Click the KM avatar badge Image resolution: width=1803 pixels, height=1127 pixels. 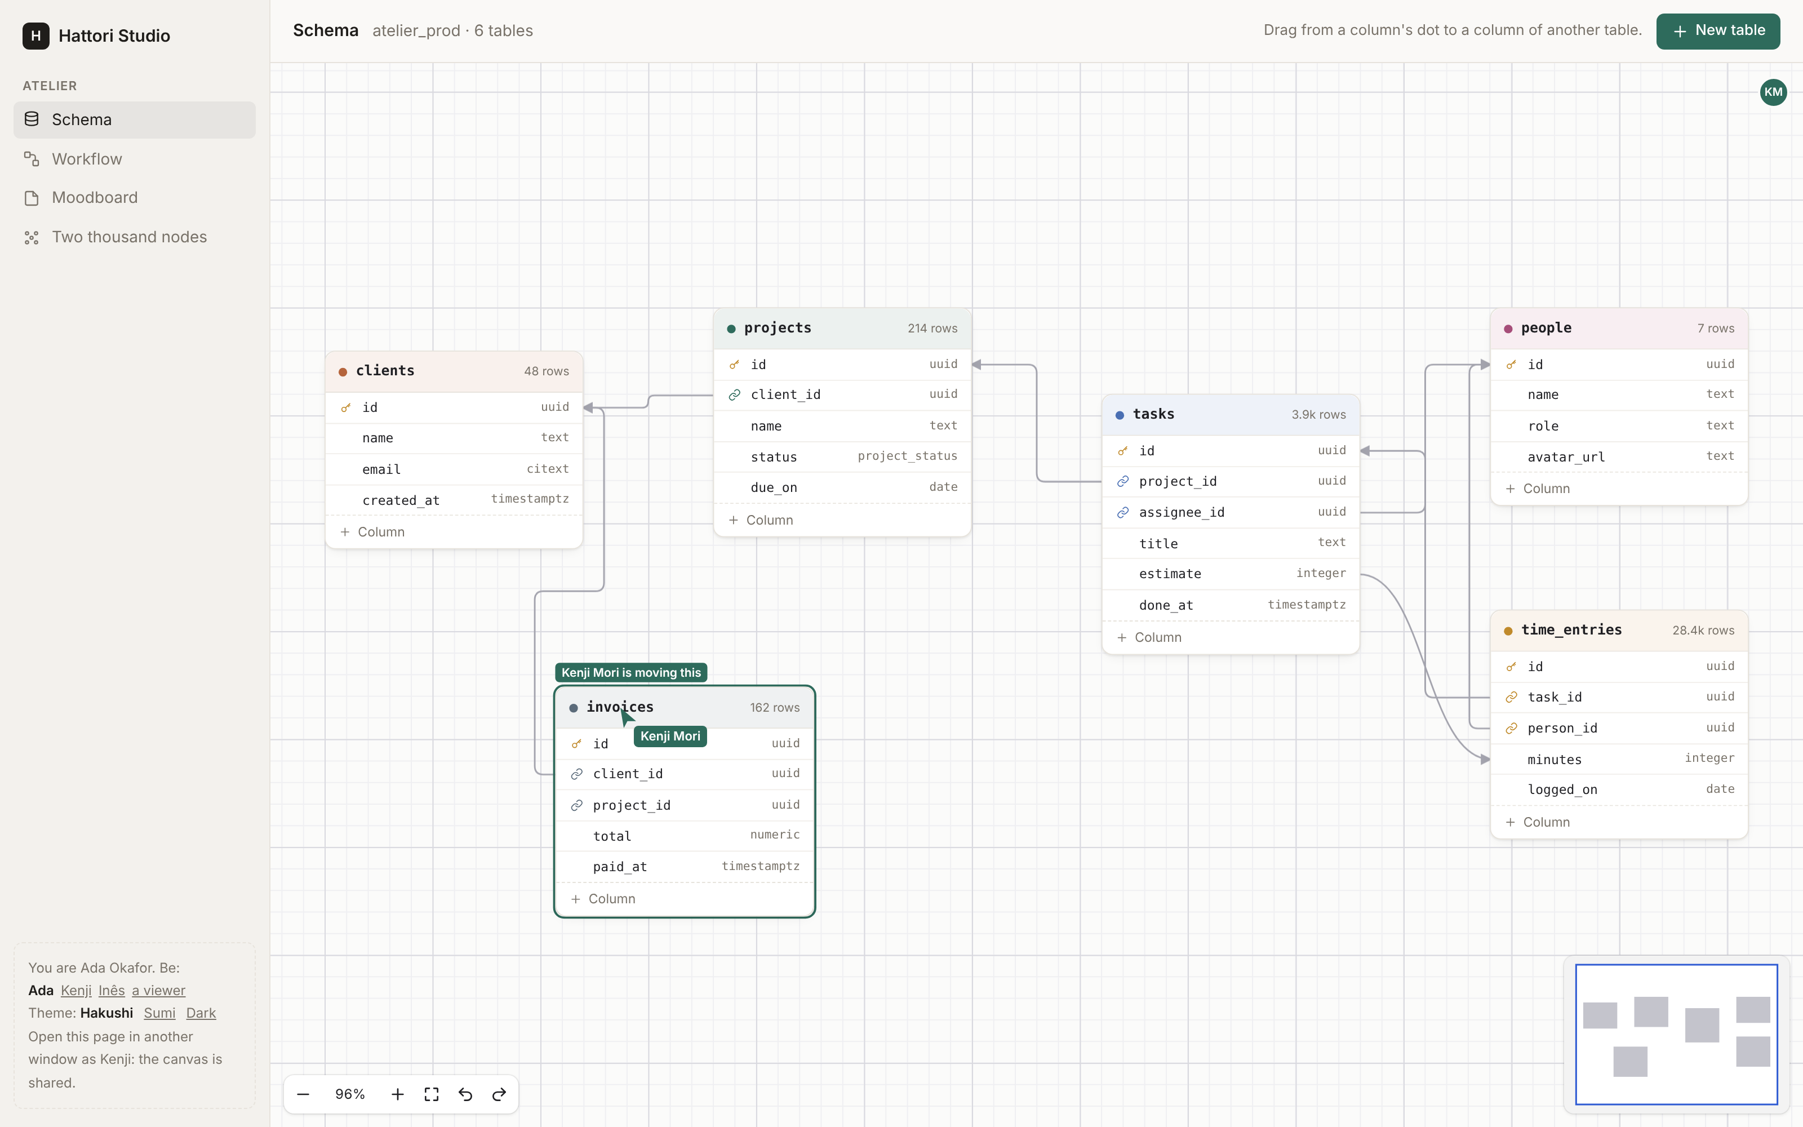[x=1773, y=92]
